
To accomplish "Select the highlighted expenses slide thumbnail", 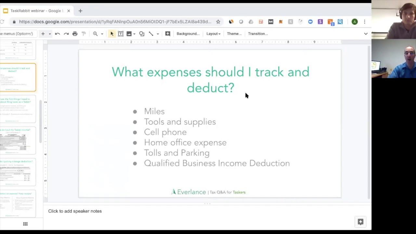I will click(18, 78).
